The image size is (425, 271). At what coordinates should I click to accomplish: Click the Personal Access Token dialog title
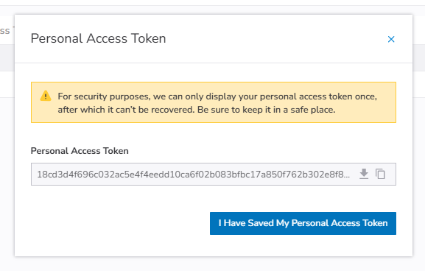98,38
